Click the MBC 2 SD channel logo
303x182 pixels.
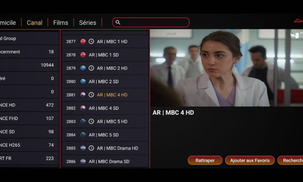tap(83, 82)
